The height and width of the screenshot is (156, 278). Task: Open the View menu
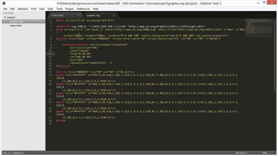[42, 9]
